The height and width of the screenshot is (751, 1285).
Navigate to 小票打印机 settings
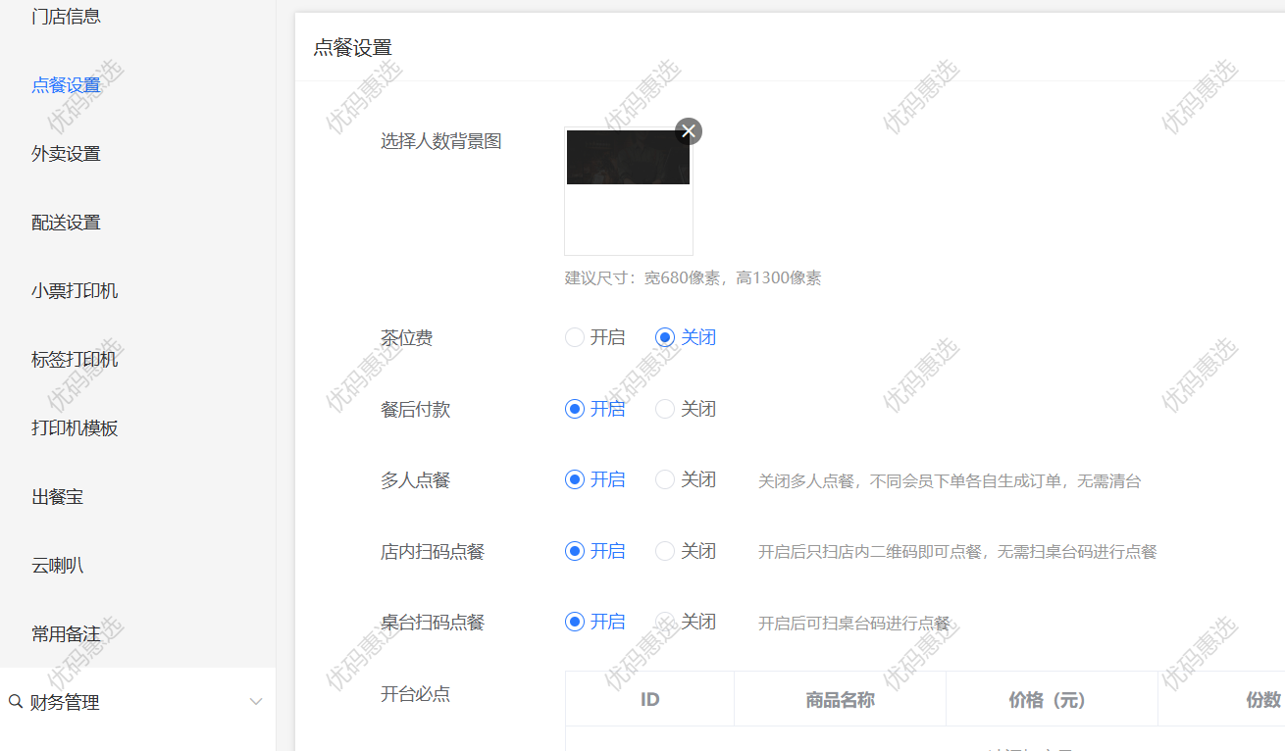click(75, 291)
